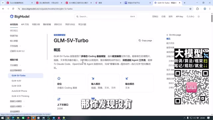Viewport: 213px width, 120px height.
Task: Click the Copy page button
Action: tap(145, 41)
